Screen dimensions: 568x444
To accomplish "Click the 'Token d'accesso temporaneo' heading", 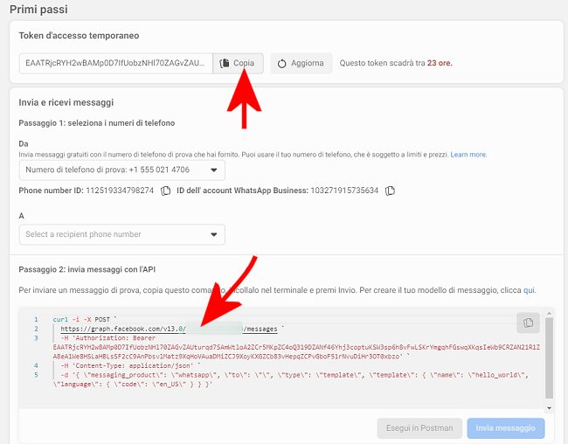I will (79, 36).
